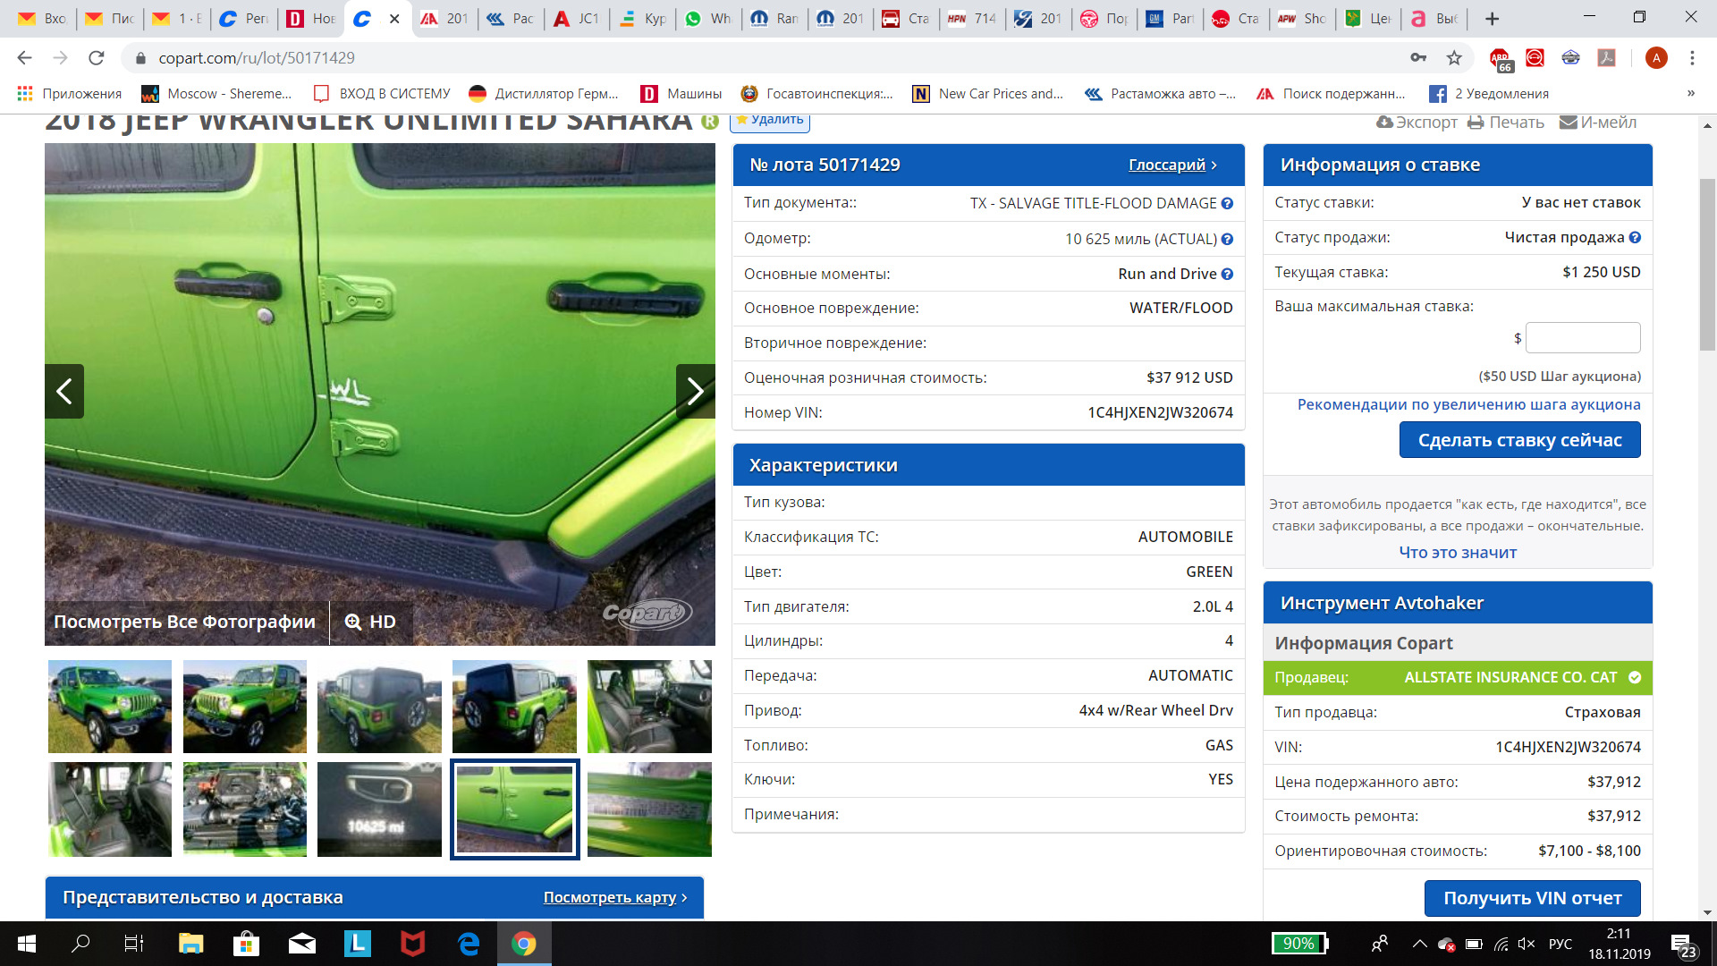Click Удалить watchlist button

coord(770,120)
